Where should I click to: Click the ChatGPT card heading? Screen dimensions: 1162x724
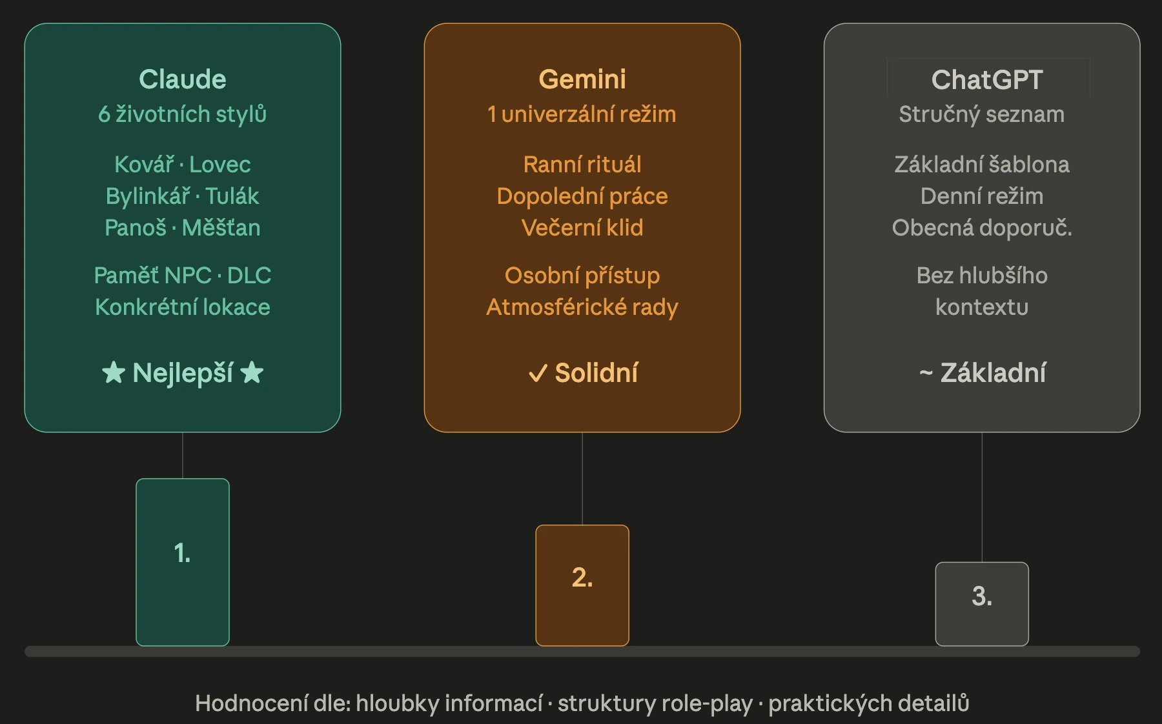pyautogui.click(x=987, y=80)
